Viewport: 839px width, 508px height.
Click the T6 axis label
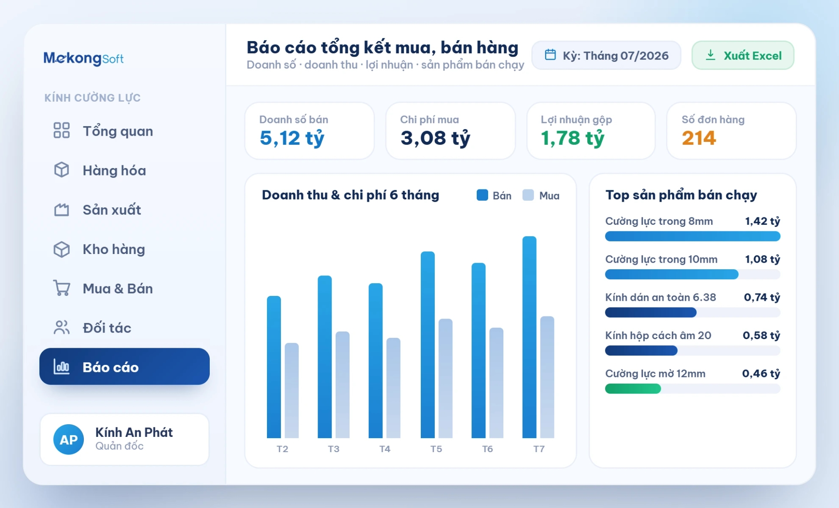(488, 449)
